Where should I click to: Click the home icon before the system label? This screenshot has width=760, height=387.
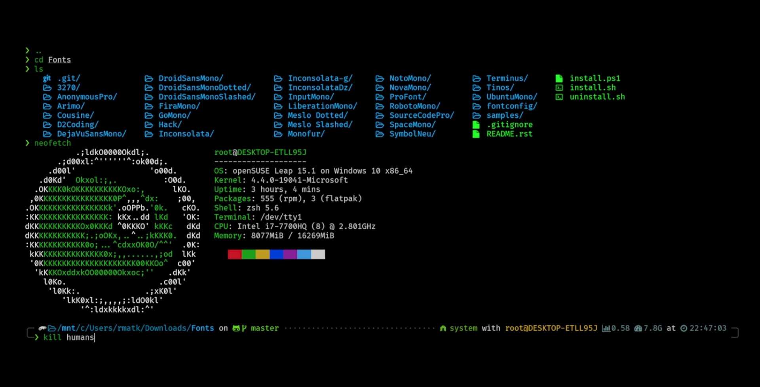pyautogui.click(x=443, y=328)
